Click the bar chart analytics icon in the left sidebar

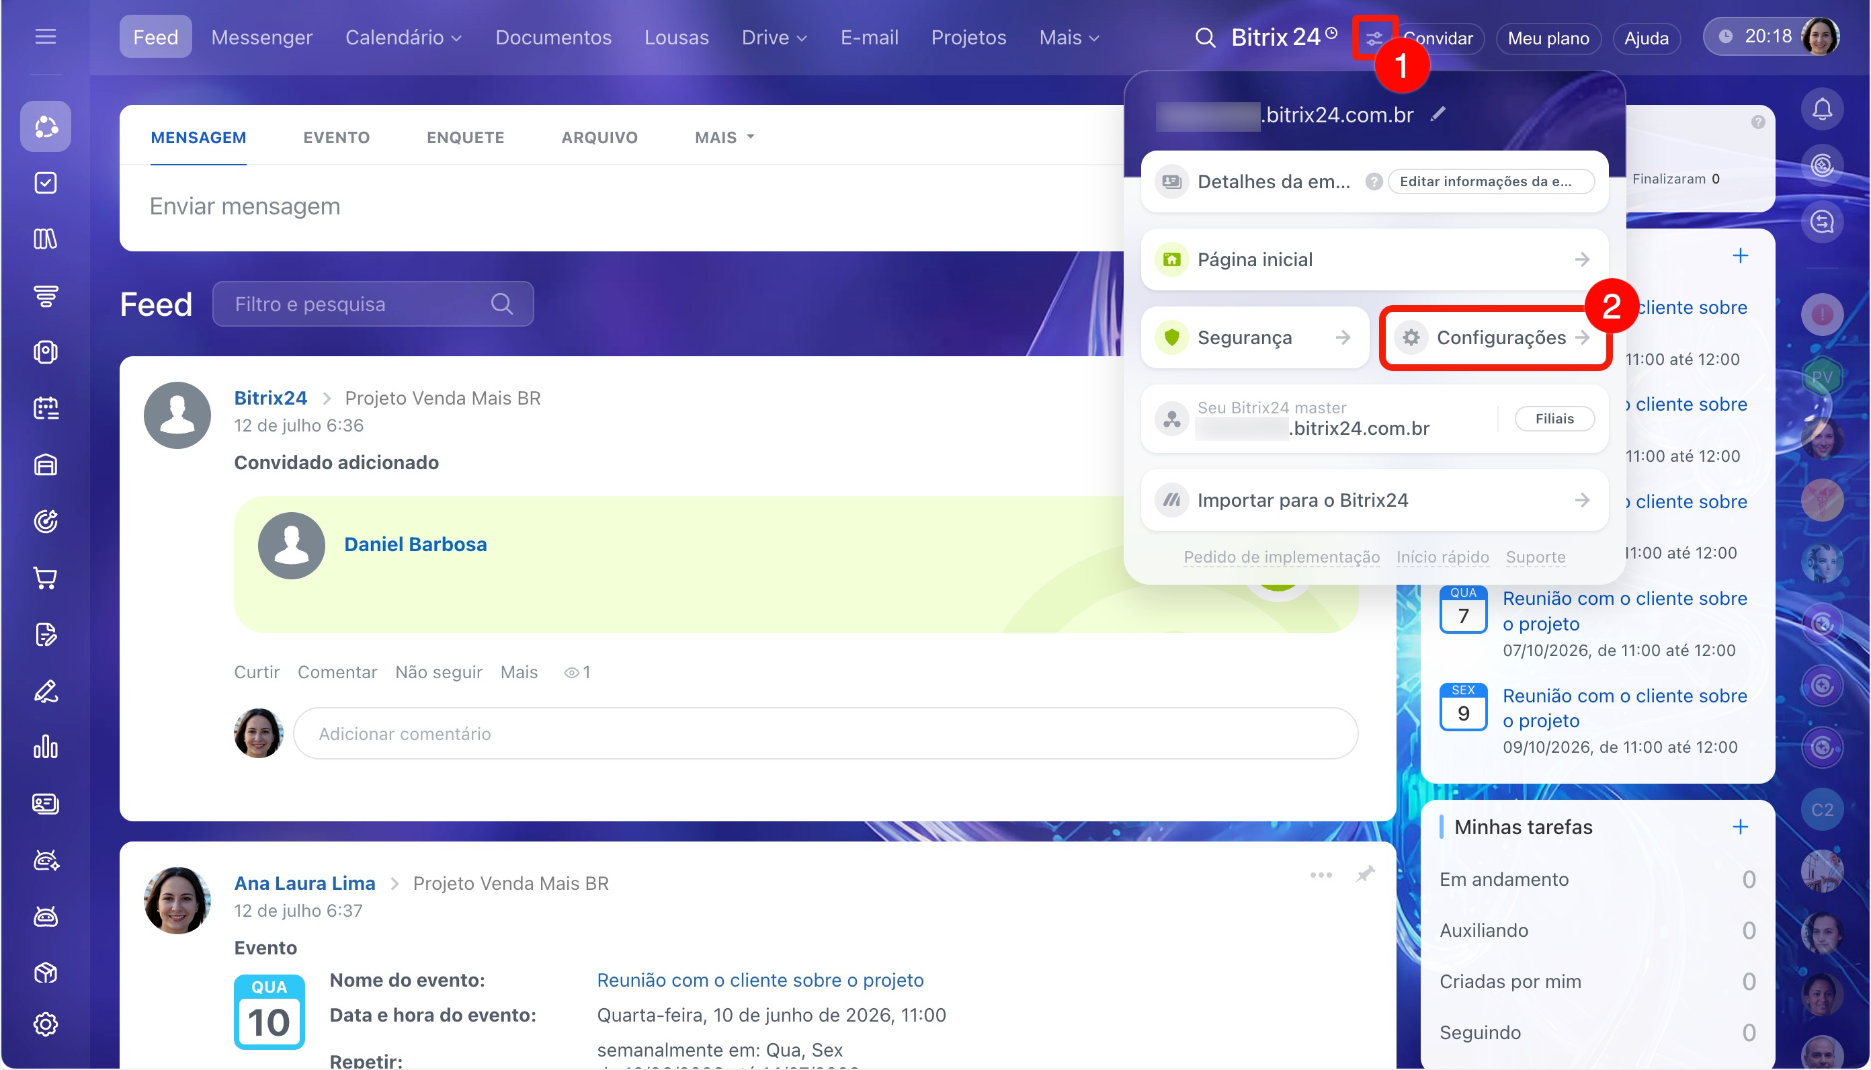46,747
